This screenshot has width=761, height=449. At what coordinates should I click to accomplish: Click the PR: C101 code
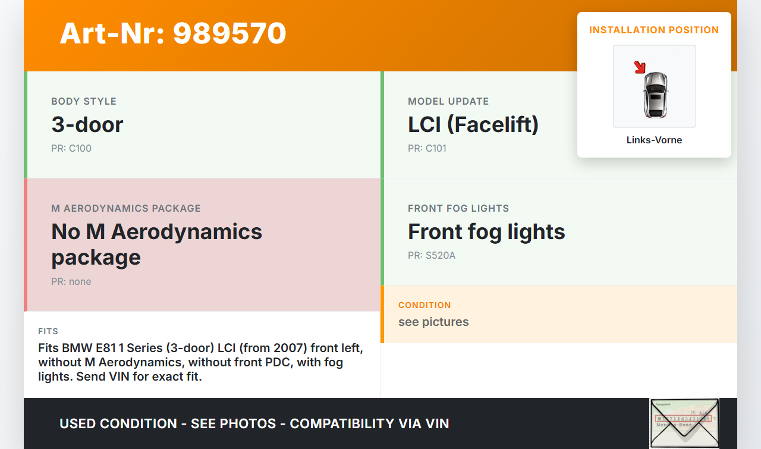[427, 148]
